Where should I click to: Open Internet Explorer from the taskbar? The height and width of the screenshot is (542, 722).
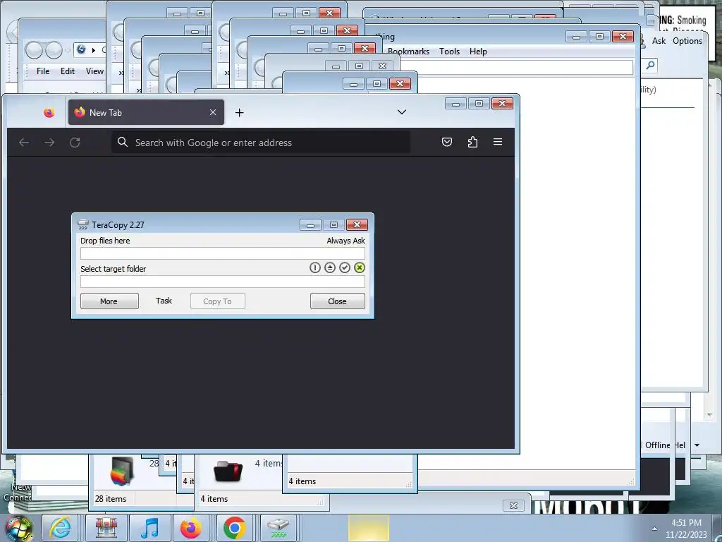click(61, 528)
